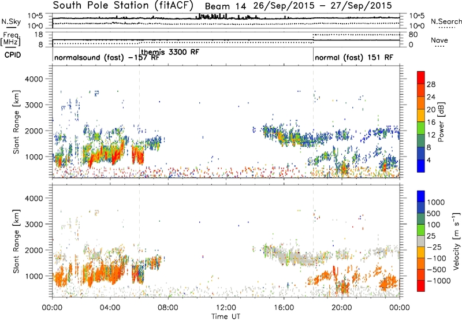
Task: Click the "24" Power color bar tick
Action: pos(431,97)
